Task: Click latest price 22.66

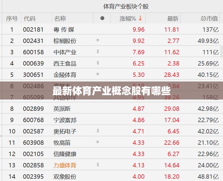Action: (x=172, y=143)
